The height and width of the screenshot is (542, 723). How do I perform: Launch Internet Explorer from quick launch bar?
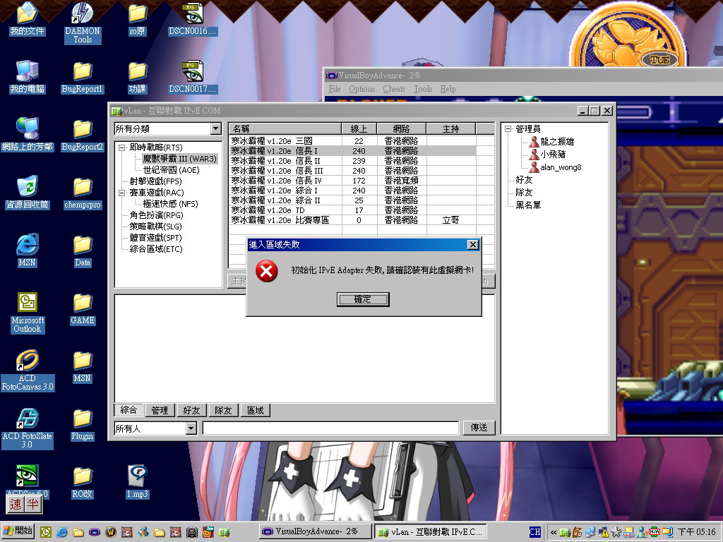(62, 532)
